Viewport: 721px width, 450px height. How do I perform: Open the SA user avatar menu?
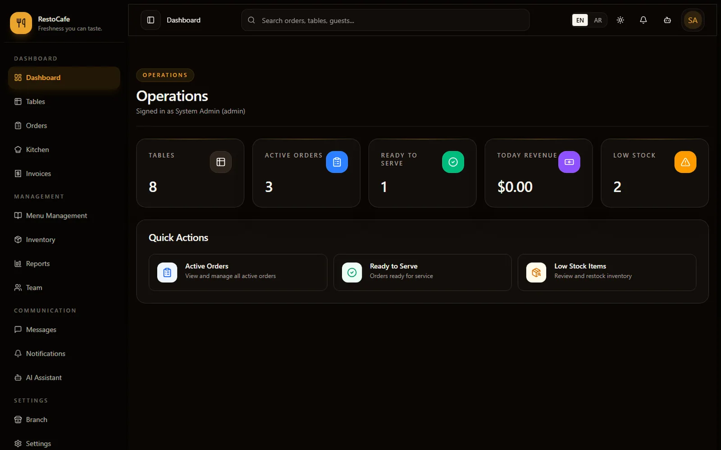pyautogui.click(x=693, y=20)
